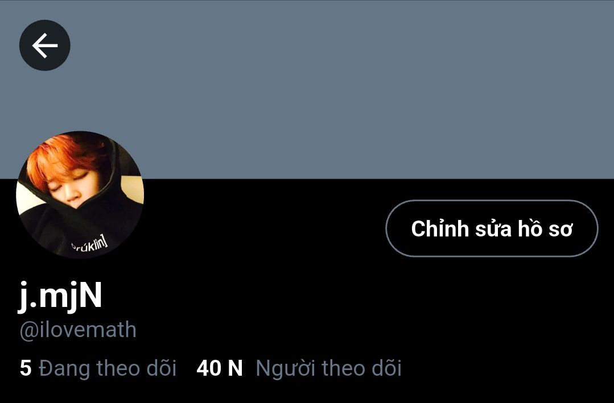The width and height of the screenshot is (614, 403).
Task: Open the Người theo dõi list
Action: (299, 368)
